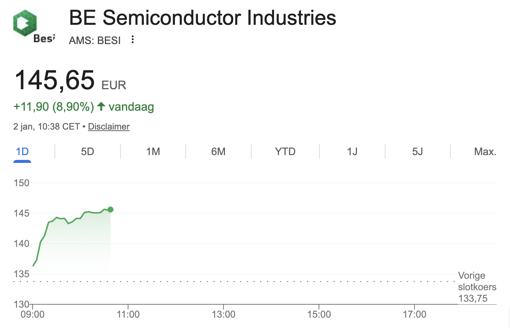This screenshot has width=510, height=328.
Task: Select the 6M time range tab
Action: coord(218,151)
